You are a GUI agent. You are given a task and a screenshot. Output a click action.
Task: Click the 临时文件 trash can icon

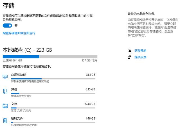5,120
